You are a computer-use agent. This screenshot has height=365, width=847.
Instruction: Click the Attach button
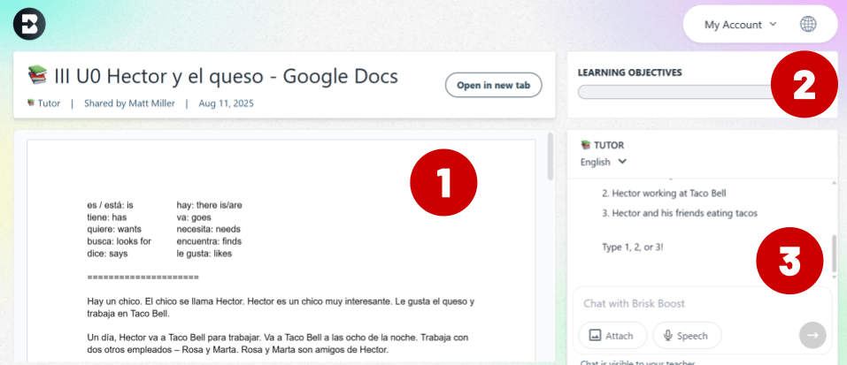click(x=612, y=335)
